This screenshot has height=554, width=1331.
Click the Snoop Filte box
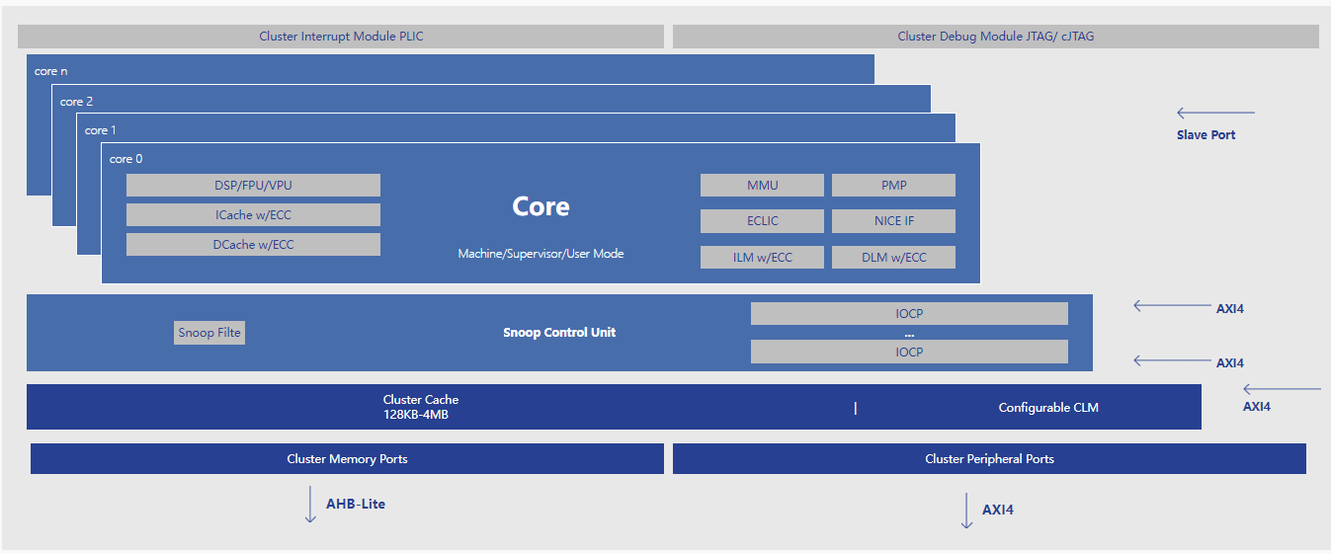pyautogui.click(x=209, y=333)
